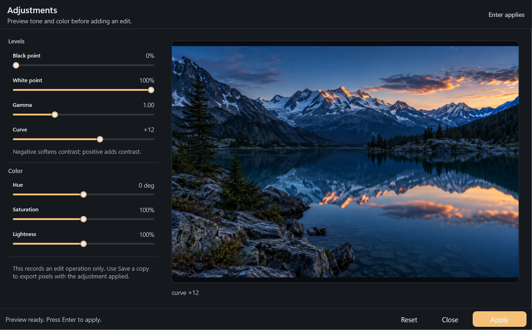The image size is (532, 330).
Task: Click the Levels section heading
Action: [16, 42]
